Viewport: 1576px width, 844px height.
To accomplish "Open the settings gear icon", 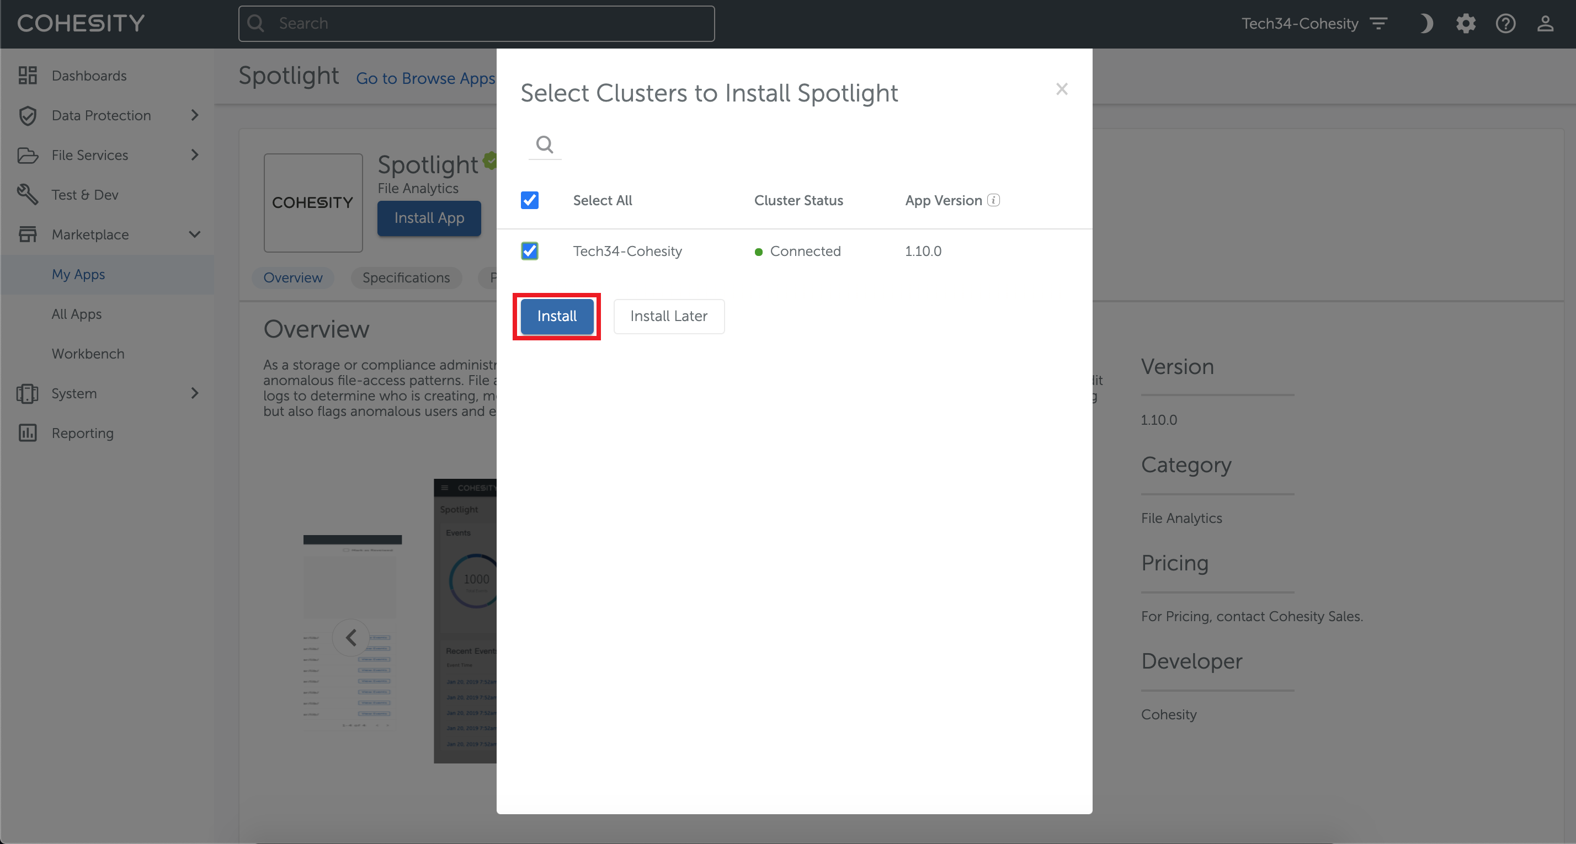I will (x=1466, y=24).
